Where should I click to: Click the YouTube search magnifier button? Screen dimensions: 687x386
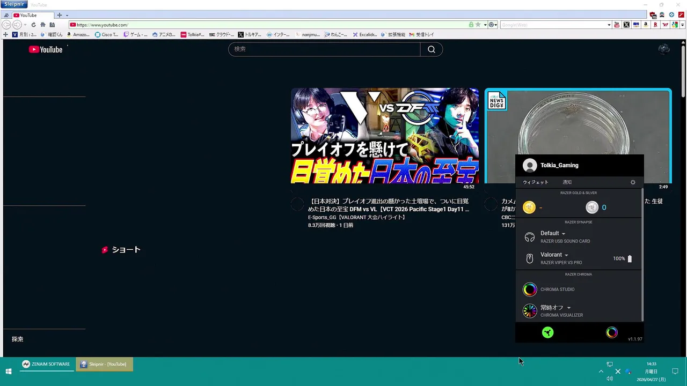[x=432, y=49]
